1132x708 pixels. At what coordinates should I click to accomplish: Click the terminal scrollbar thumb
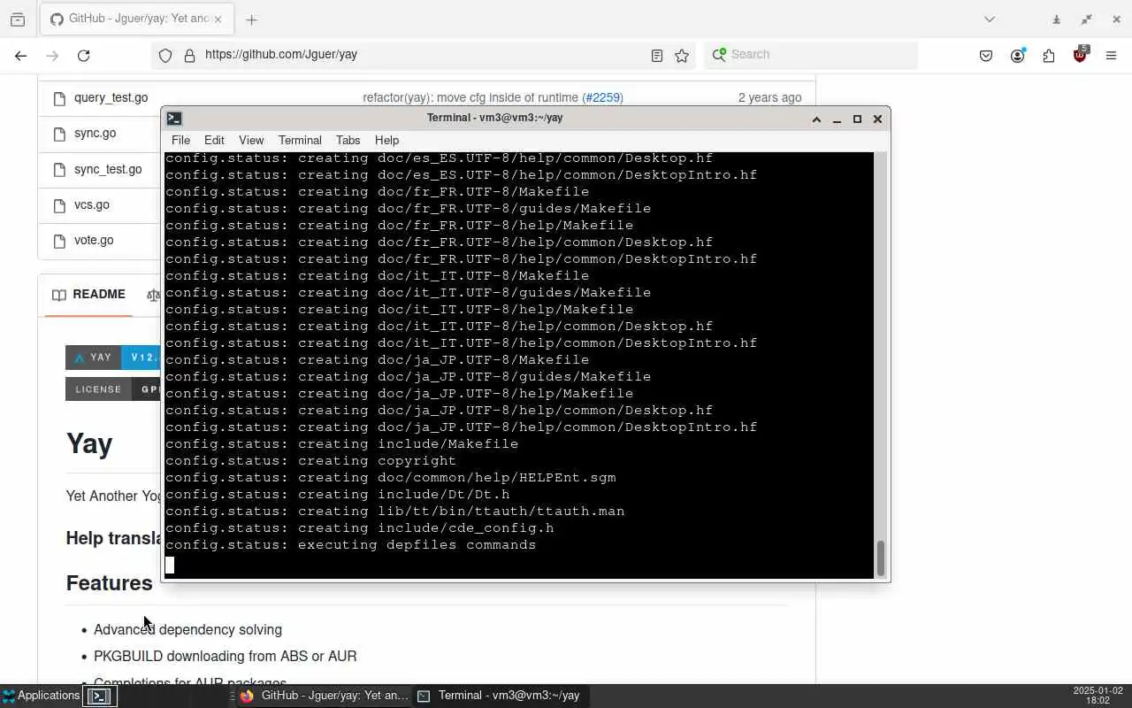880,558
